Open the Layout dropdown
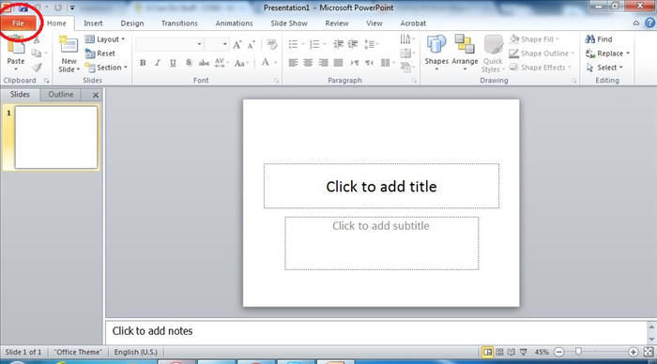The height and width of the screenshot is (364, 657). (105, 39)
